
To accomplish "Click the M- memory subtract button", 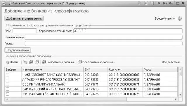I will 171,3.
